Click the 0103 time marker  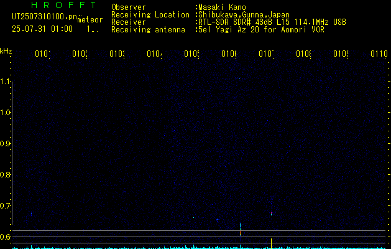(x=117, y=54)
